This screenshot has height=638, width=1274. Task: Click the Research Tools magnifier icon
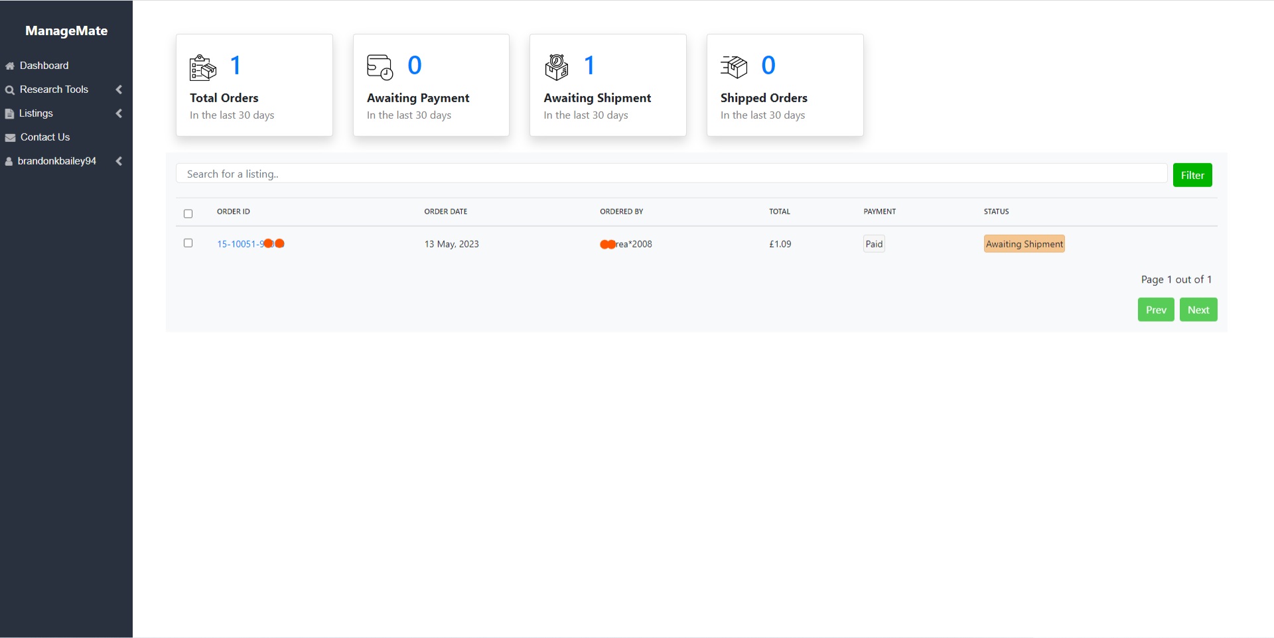point(10,90)
